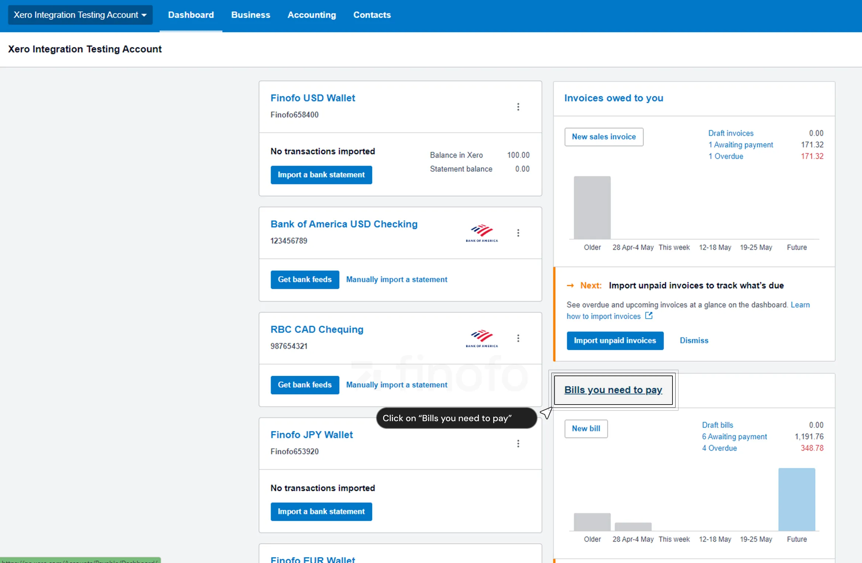Create a New bill
The width and height of the screenshot is (862, 563).
pos(585,429)
